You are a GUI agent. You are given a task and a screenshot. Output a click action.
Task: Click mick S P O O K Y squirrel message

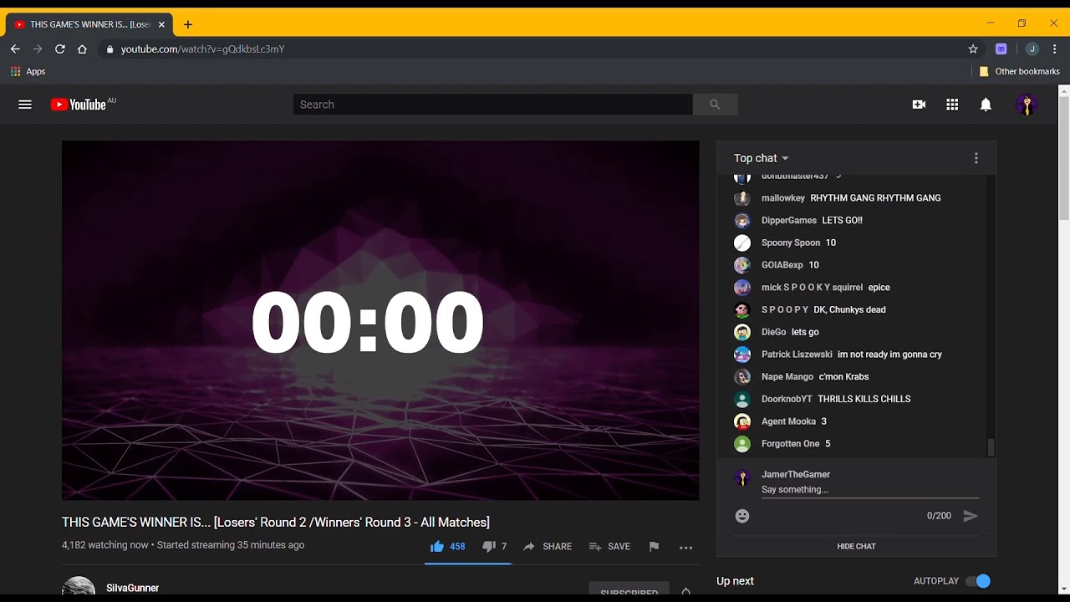[x=879, y=288]
